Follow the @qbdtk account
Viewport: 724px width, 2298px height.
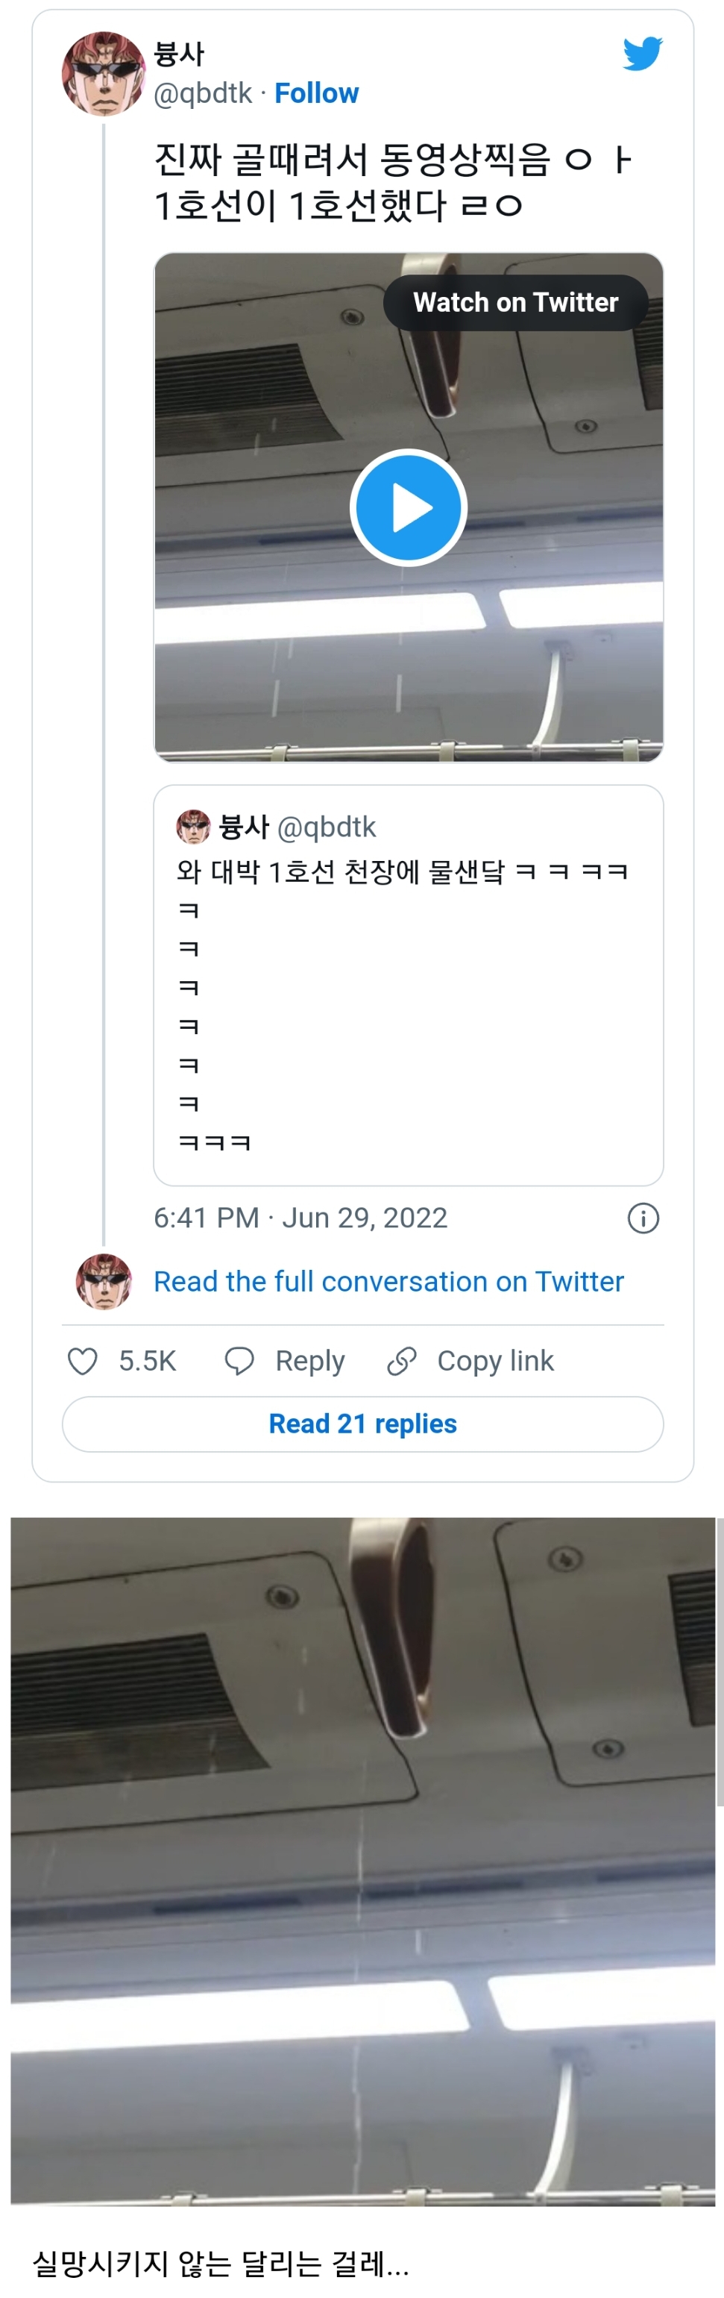coord(317,94)
